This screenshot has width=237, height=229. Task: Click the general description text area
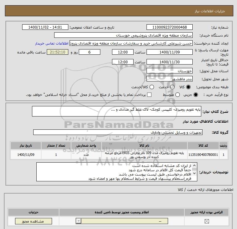coord(117,111)
